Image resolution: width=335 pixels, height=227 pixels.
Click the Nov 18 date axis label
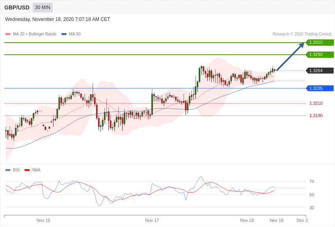tap(247, 220)
